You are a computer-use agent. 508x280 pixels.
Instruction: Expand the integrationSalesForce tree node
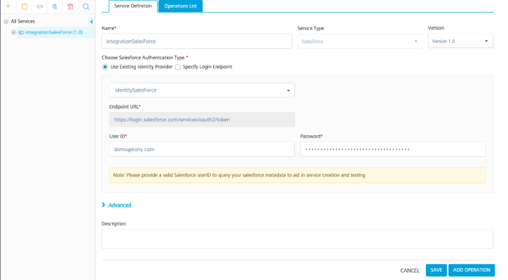click(13, 32)
